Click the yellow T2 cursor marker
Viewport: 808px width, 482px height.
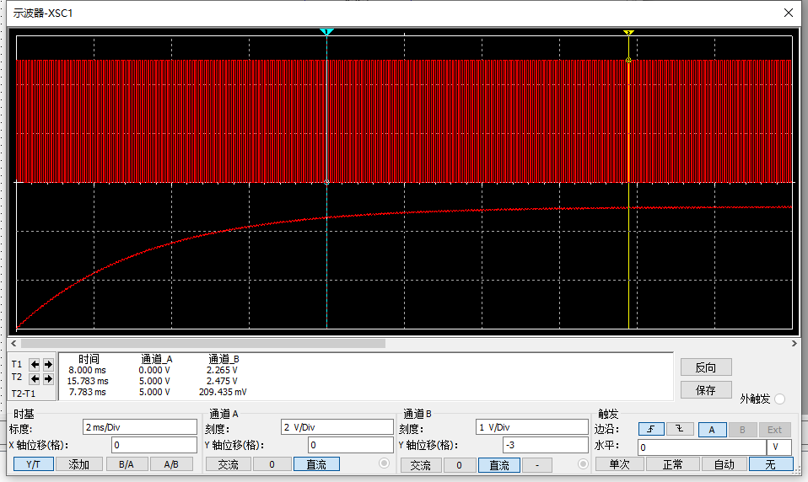tap(628, 32)
